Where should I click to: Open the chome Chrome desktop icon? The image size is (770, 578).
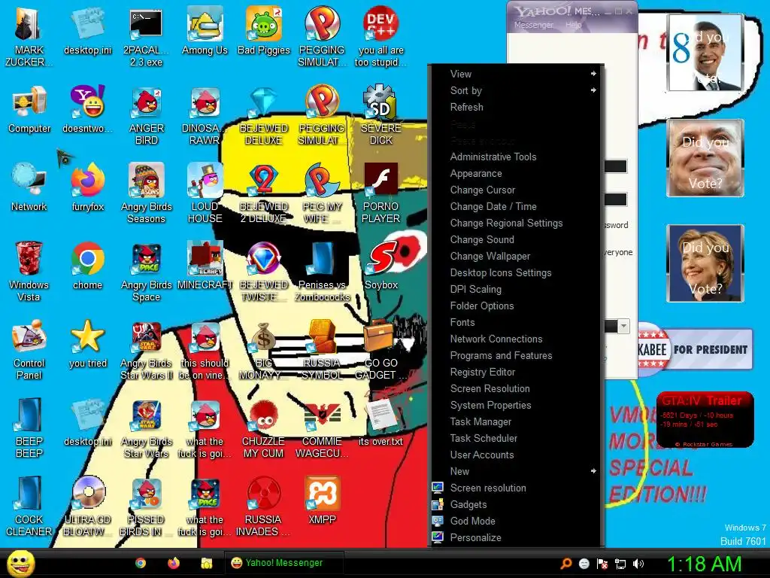[87, 266]
